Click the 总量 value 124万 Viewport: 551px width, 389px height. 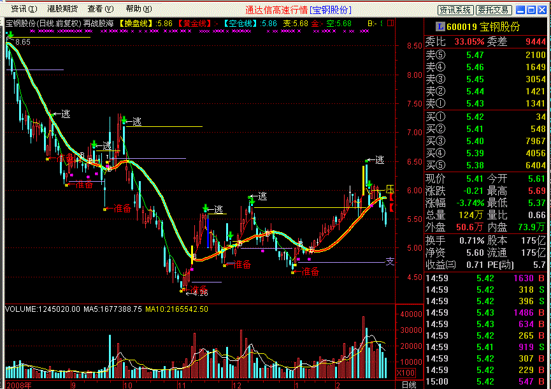click(x=471, y=215)
